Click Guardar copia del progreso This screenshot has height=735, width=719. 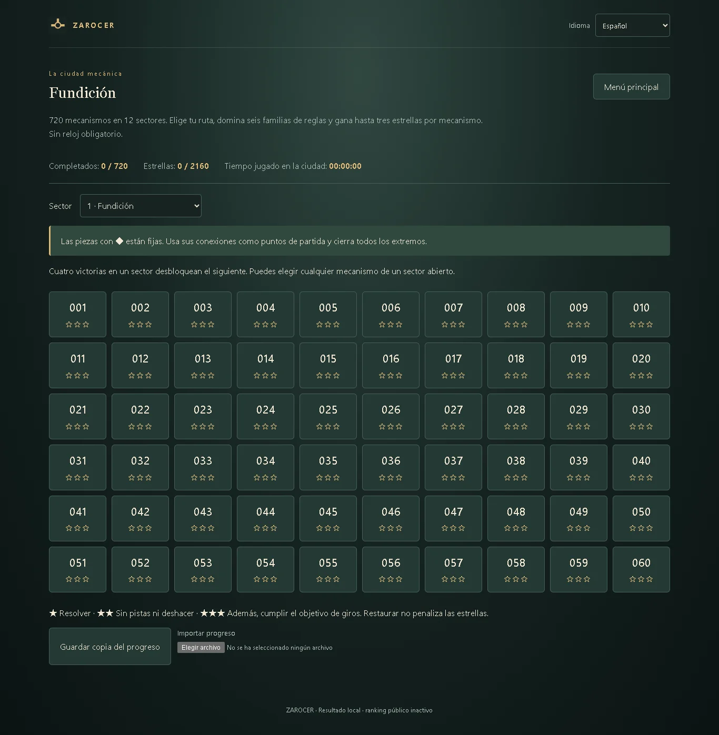click(x=110, y=647)
